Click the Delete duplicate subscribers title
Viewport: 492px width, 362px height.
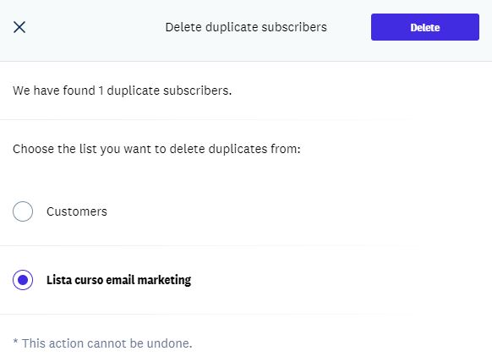(x=246, y=27)
